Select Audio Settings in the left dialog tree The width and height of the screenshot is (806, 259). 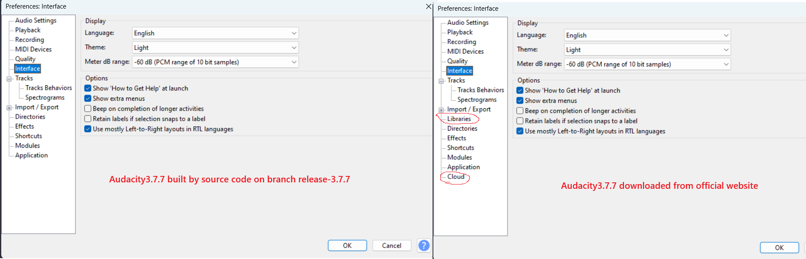(36, 20)
